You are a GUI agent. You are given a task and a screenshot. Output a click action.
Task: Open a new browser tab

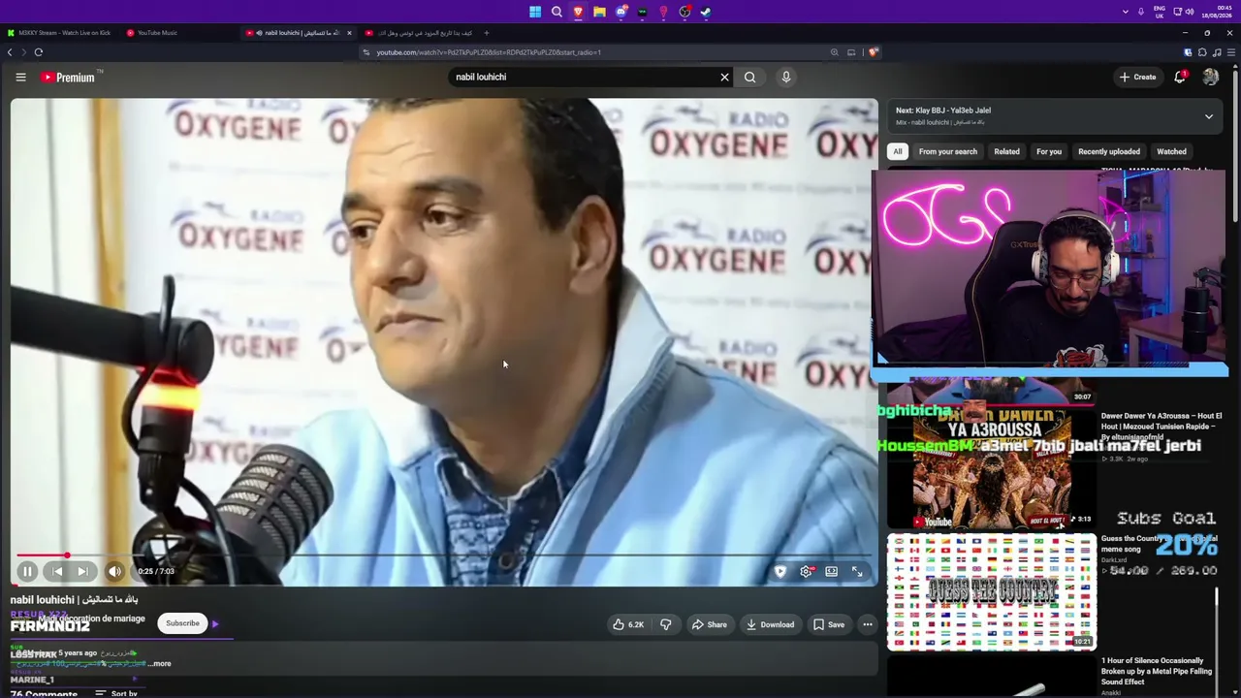[x=486, y=33]
